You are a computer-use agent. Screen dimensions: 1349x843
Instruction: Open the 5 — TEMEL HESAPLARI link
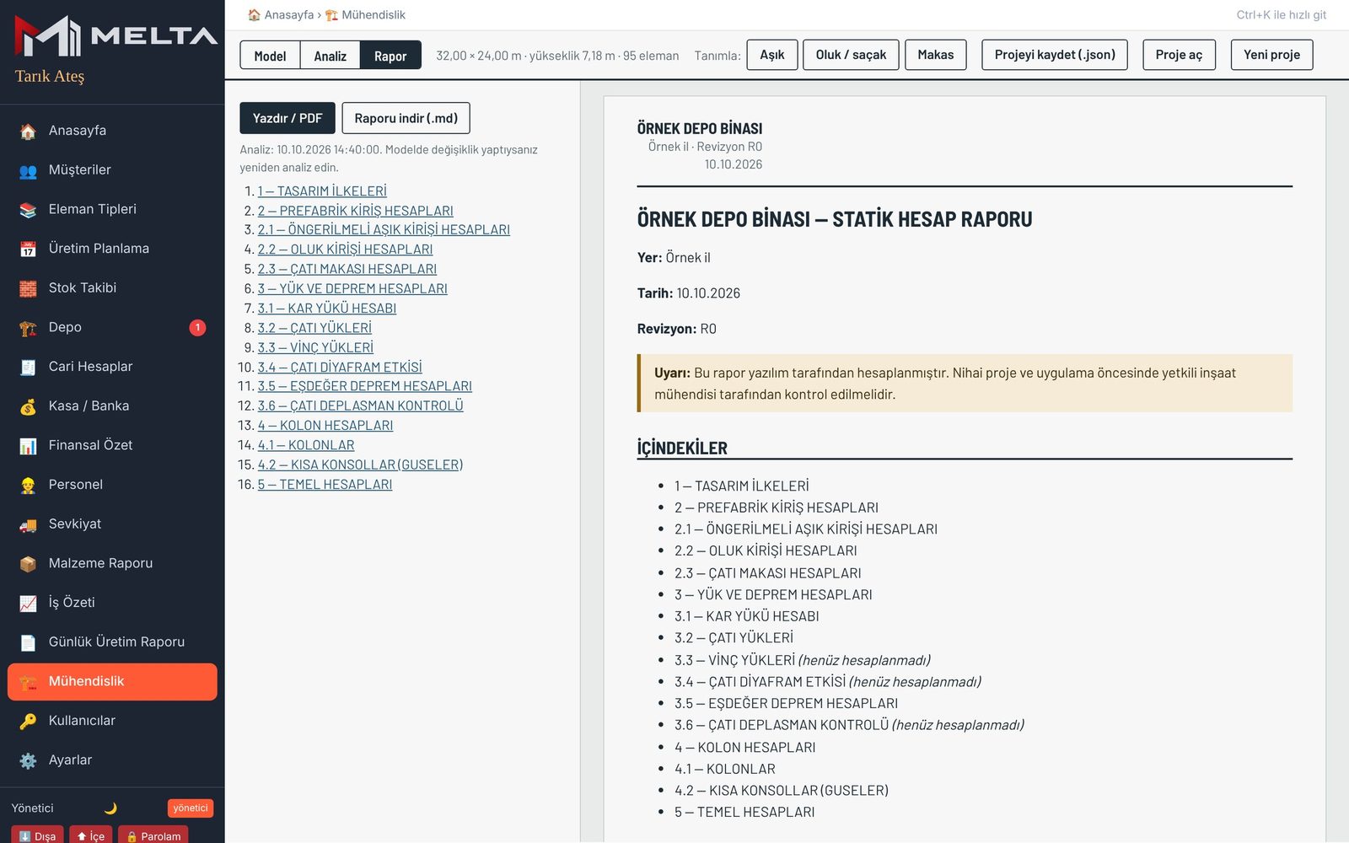coord(325,485)
